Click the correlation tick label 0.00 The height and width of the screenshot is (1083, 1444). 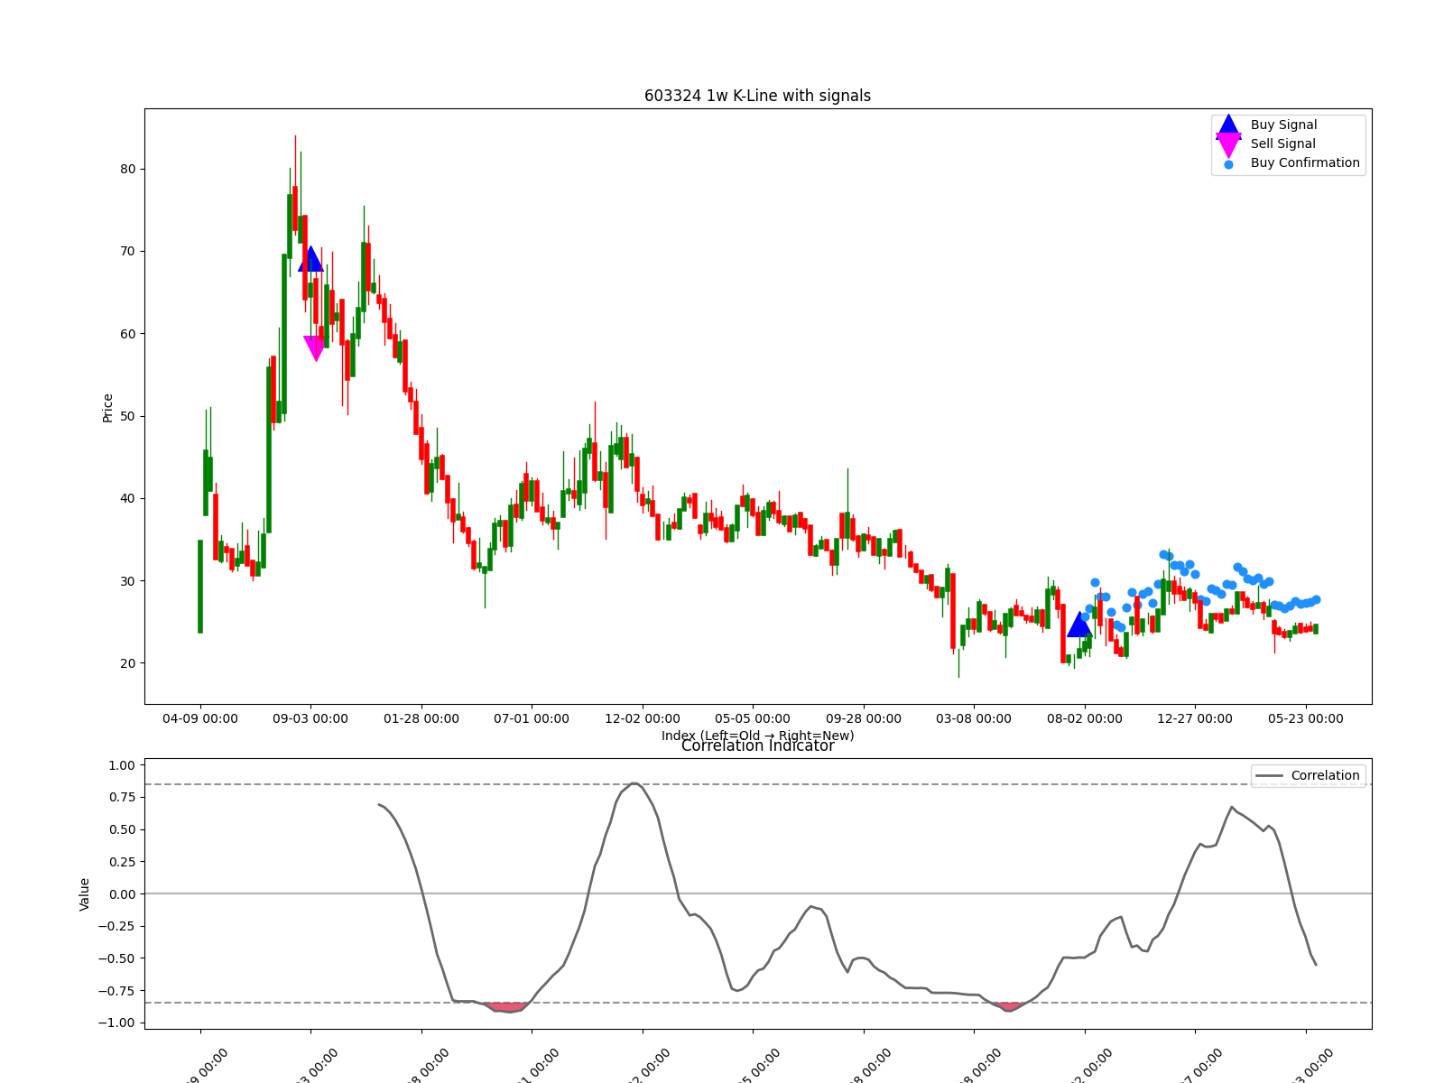click(121, 893)
